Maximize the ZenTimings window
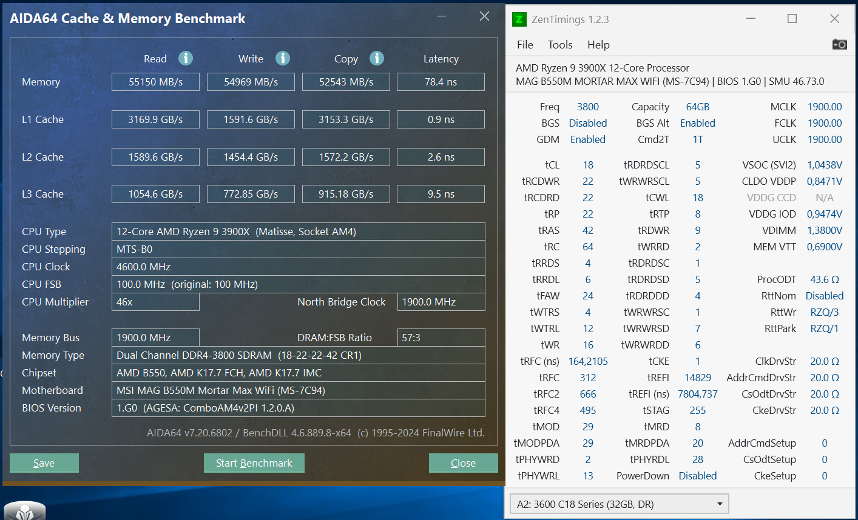 (x=792, y=19)
